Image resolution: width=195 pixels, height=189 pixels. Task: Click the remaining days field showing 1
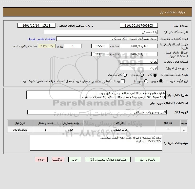point(73,46)
